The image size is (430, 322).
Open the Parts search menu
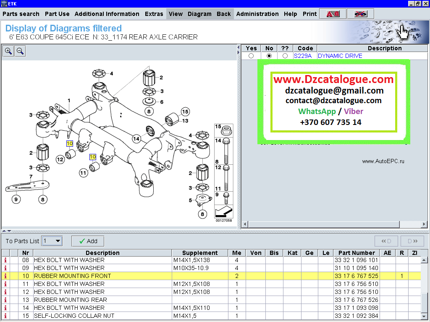[21, 14]
